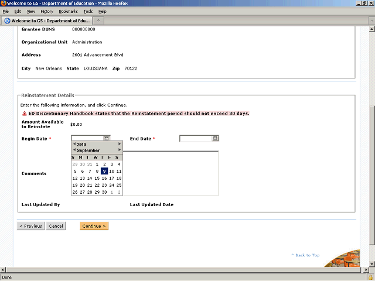This screenshot has height=281, width=375.
Task: Follow the Back to Top link
Action: (x=305, y=255)
